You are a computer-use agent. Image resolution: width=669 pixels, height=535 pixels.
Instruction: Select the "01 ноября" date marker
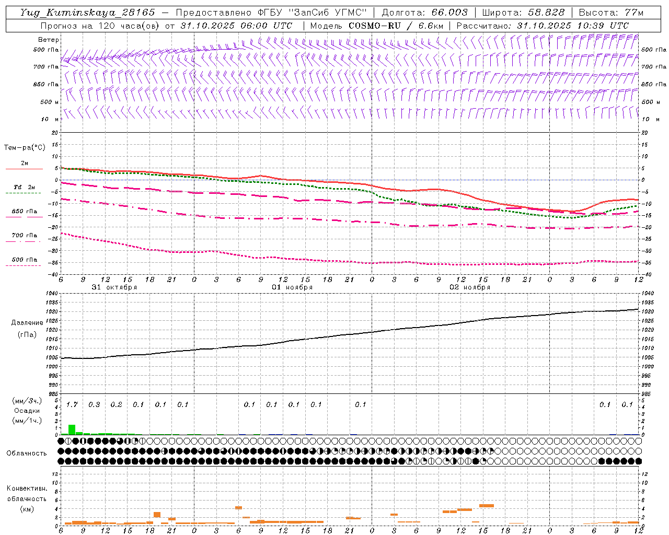coord(292,287)
